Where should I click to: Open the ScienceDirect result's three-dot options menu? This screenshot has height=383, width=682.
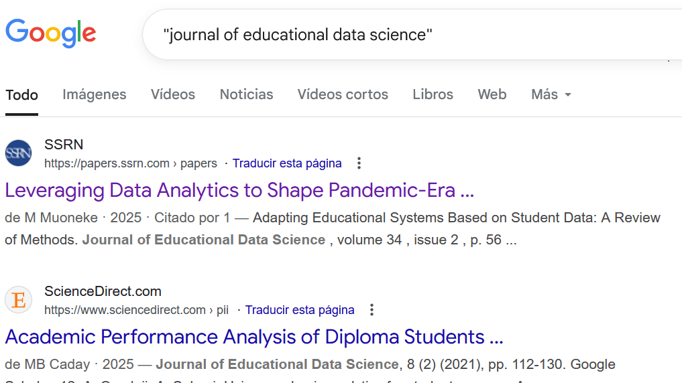click(x=372, y=310)
